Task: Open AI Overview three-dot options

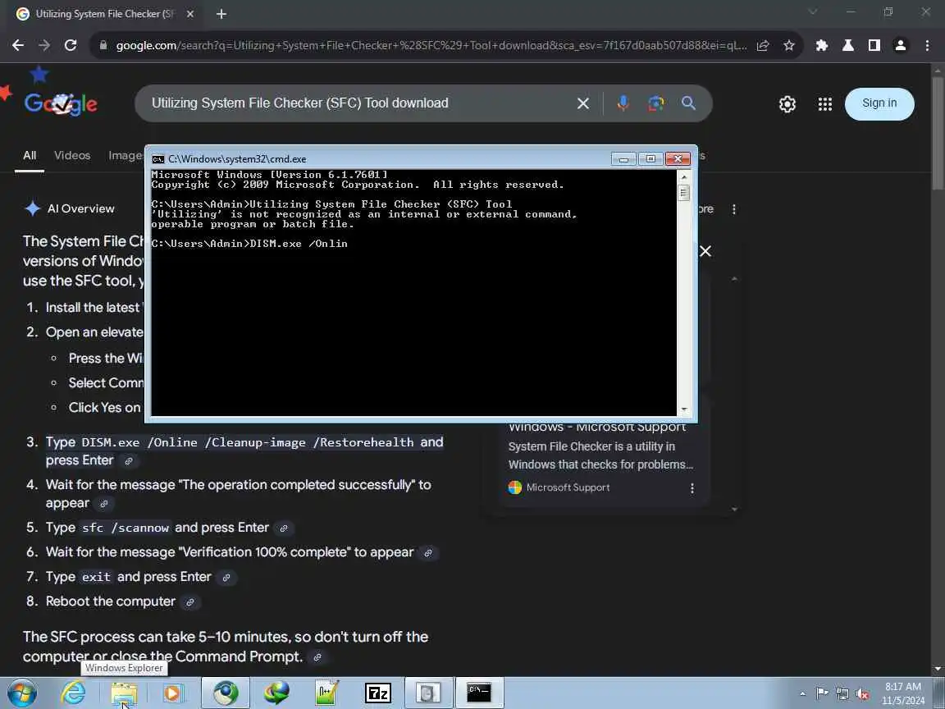Action: (733, 209)
